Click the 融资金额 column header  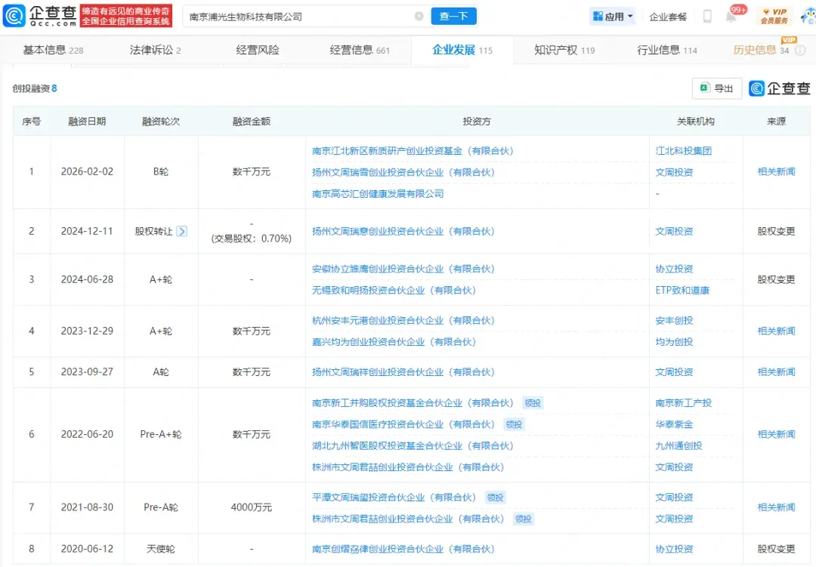pyautogui.click(x=252, y=122)
